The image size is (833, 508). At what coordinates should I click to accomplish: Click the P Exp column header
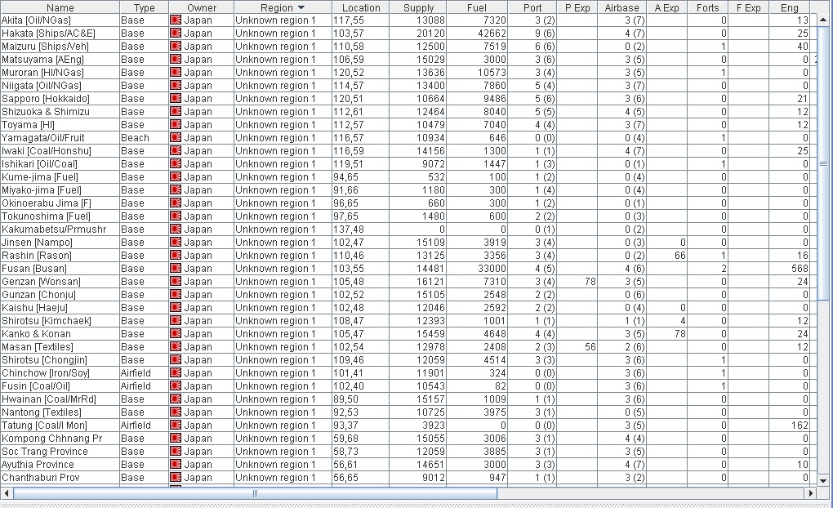click(577, 7)
